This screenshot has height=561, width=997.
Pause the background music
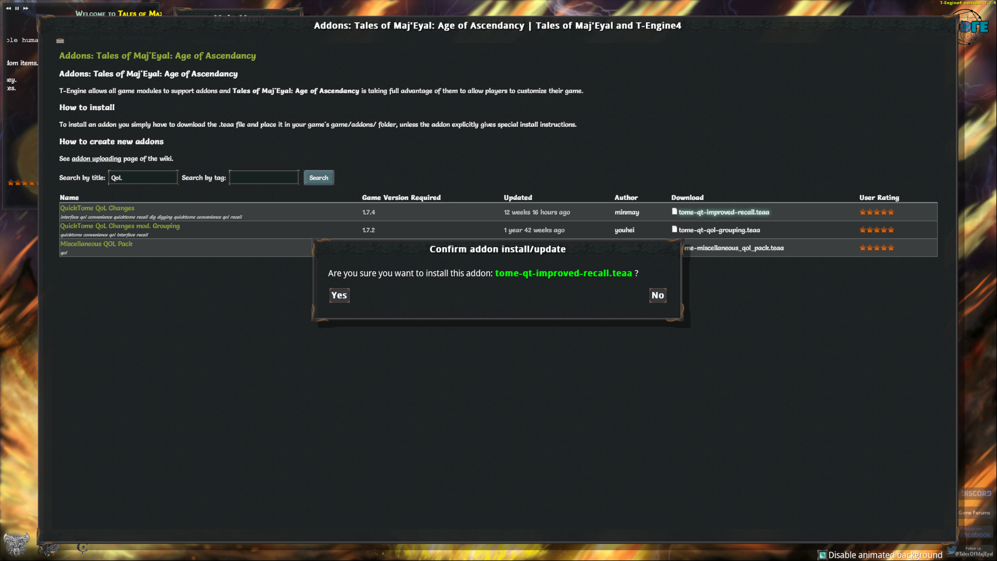coord(17,8)
